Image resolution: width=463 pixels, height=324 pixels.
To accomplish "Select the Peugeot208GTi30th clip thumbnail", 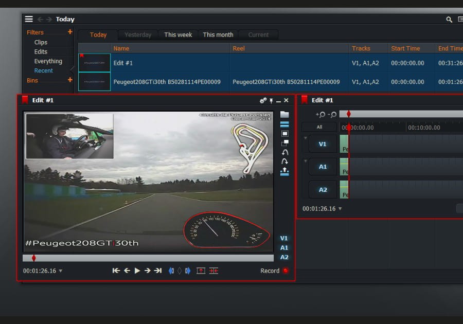I will (94, 82).
